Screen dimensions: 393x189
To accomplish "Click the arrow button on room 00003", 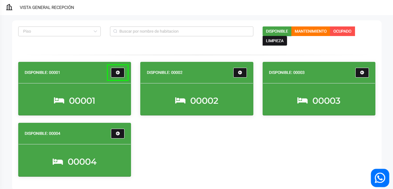I will coord(362,73).
